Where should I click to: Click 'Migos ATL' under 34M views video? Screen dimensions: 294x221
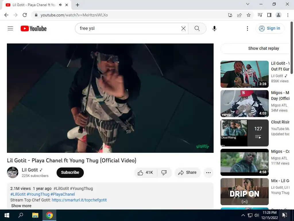(279, 105)
